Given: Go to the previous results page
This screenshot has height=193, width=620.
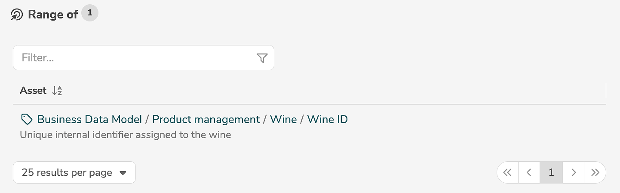Looking at the screenshot, I should point(529,173).
